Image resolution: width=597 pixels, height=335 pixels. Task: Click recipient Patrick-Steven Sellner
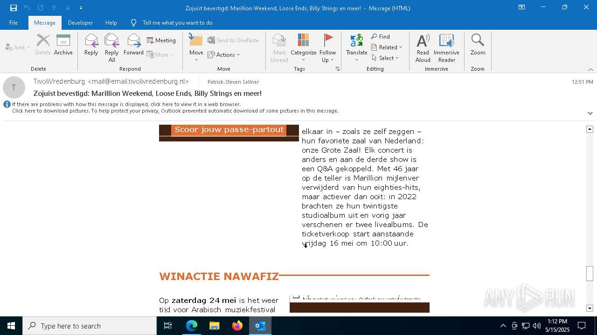[233, 82]
